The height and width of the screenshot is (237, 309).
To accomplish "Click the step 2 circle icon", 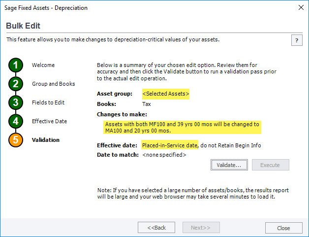I will pyautogui.click(x=16, y=84).
